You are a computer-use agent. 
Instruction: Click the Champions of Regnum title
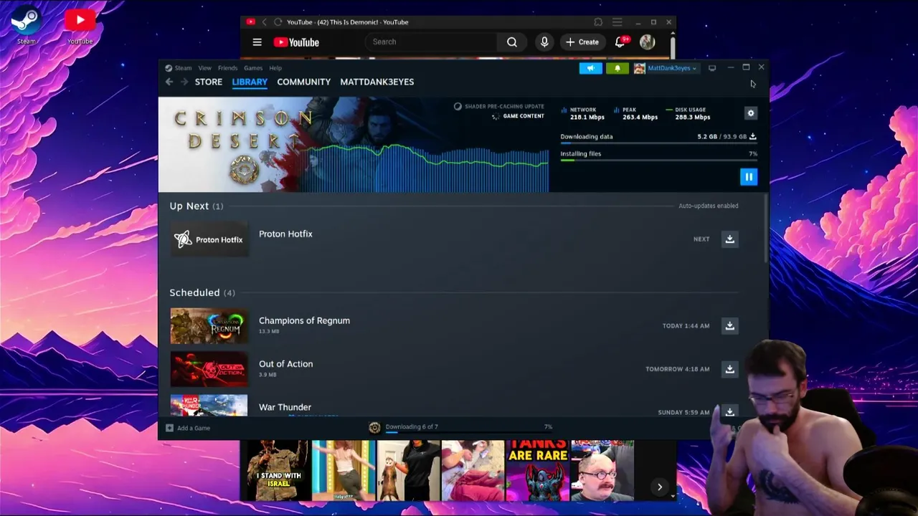(x=304, y=320)
